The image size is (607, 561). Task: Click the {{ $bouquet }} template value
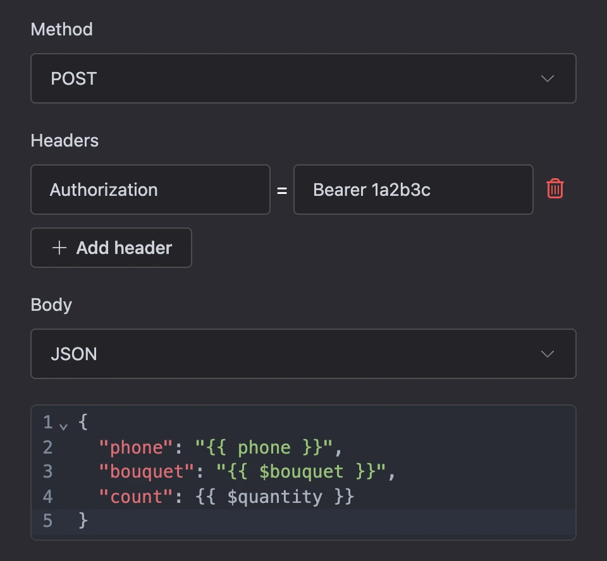301,472
